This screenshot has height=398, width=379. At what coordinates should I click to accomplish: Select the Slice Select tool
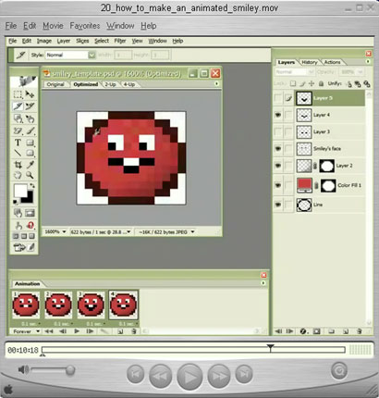coord(30,106)
